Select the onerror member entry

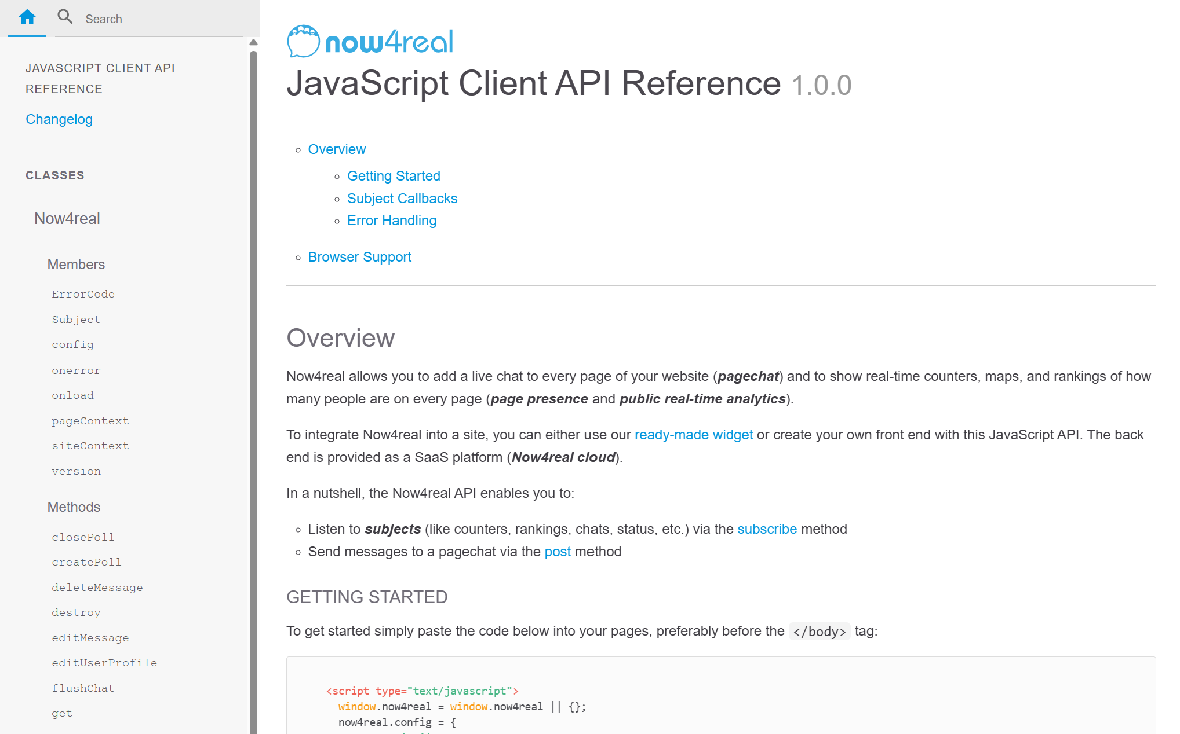pyautogui.click(x=76, y=370)
